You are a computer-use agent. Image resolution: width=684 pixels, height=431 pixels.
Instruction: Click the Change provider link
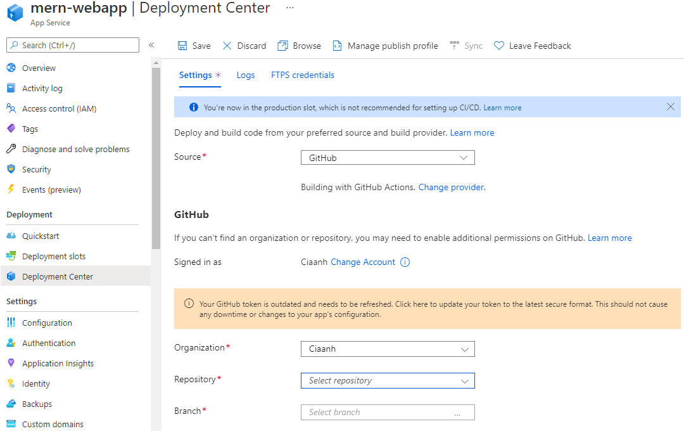tap(451, 187)
